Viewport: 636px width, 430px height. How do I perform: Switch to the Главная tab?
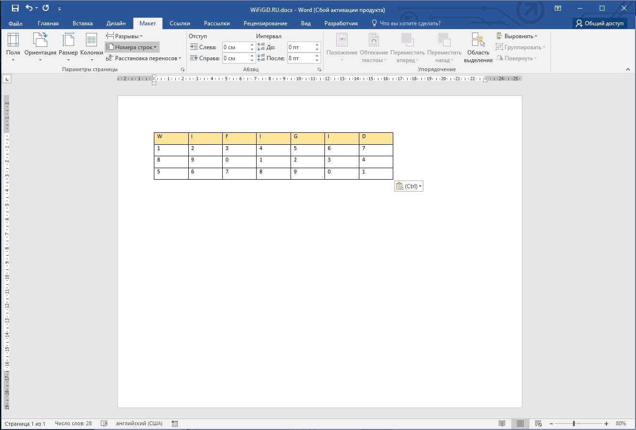click(x=48, y=23)
